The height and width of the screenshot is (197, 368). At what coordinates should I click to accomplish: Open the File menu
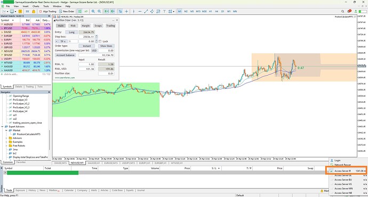pos(8,6)
